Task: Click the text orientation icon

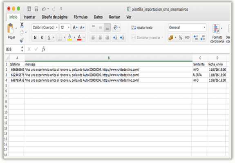Action: (115, 27)
